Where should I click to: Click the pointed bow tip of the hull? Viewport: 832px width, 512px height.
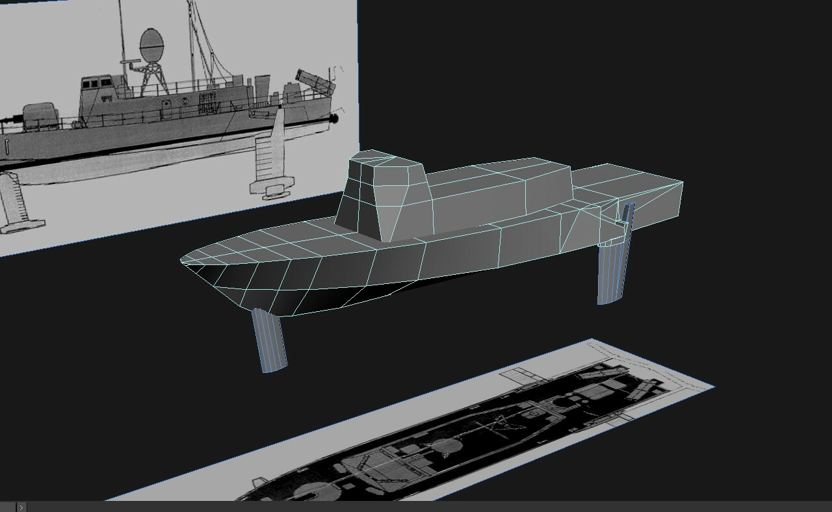coord(184,261)
